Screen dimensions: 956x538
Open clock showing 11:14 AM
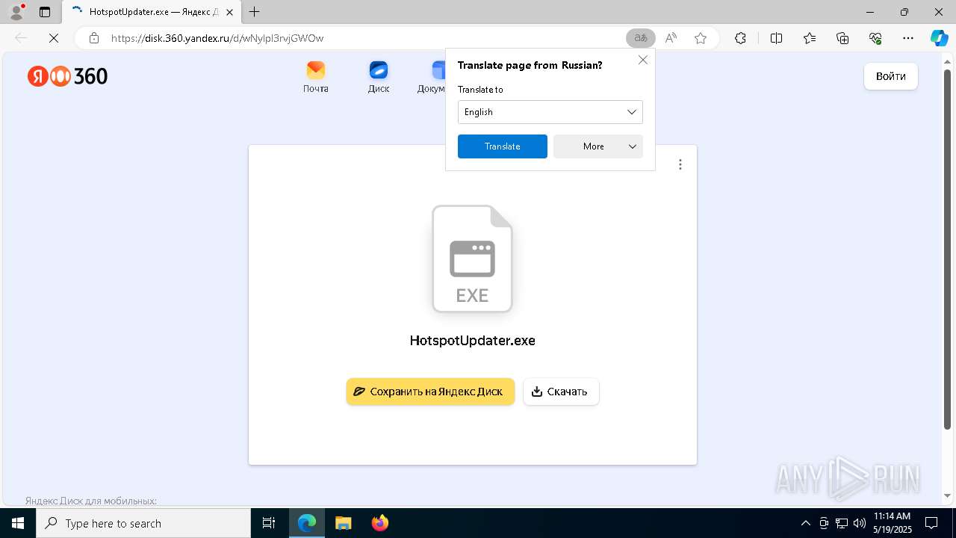[x=893, y=523]
